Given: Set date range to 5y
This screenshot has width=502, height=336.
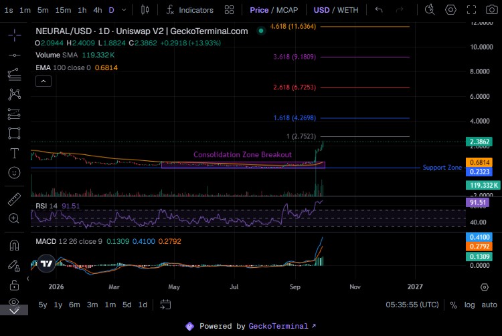Looking at the screenshot, I should coord(43,305).
